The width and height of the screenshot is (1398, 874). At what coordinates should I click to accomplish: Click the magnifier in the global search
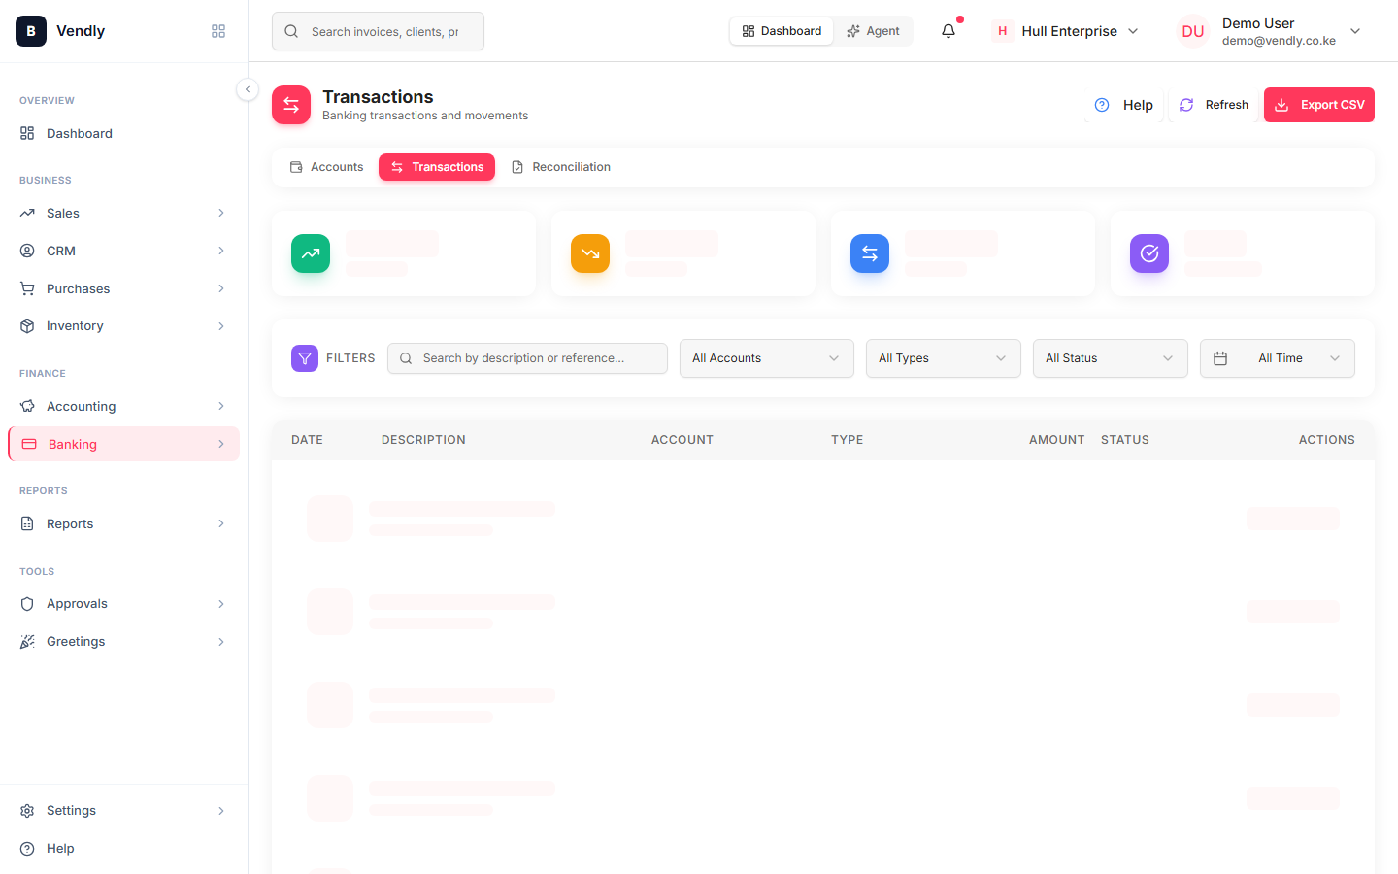[x=291, y=31]
